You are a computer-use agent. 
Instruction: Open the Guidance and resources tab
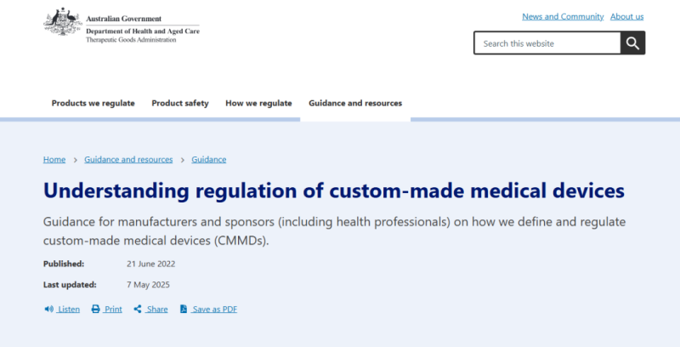355,104
